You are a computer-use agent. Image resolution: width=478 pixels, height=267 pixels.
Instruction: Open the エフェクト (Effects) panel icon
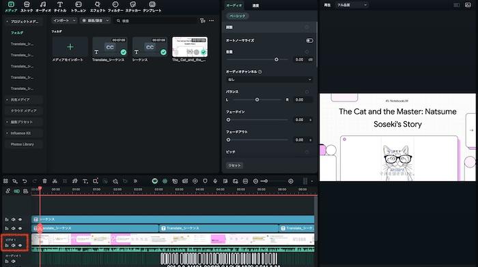[98, 7]
